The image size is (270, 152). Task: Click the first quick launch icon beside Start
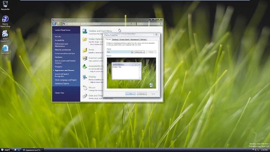click(x=15, y=150)
